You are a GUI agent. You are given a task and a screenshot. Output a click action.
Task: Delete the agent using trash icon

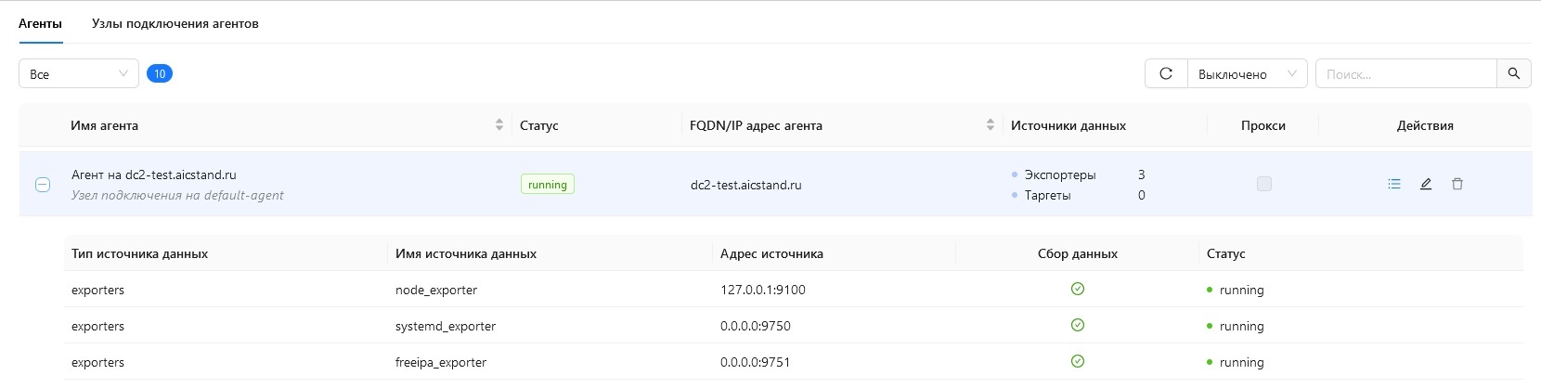click(1457, 184)
